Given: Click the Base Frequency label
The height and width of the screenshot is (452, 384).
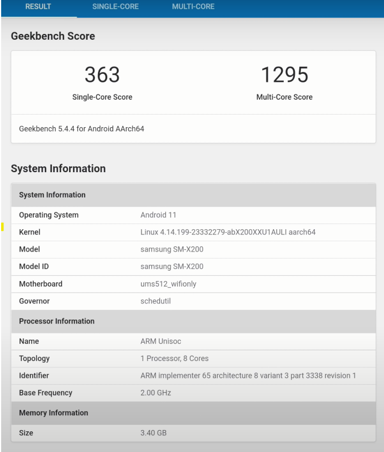Looking at the screenshot, I should click(45, 393).
